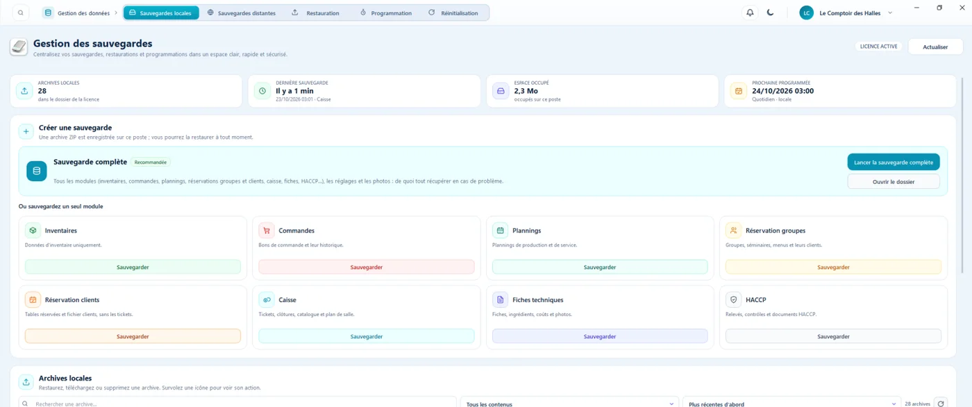Click the Actualiser button
This screenshot has height=407, width=972.
point(935,47)
